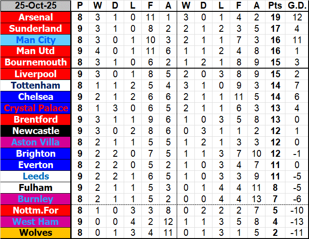Select the Man City team cell

(36, 40)
